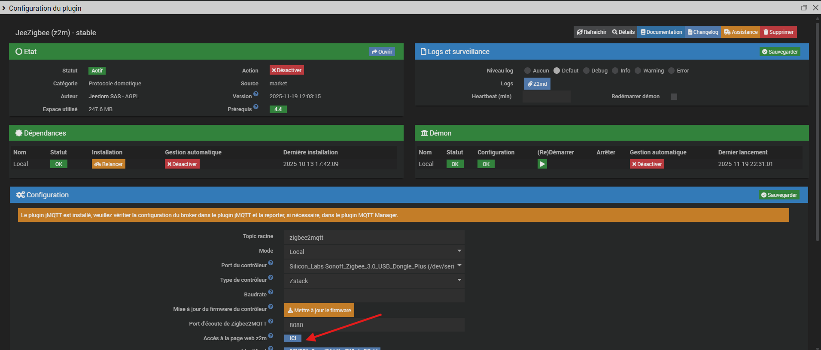Expand the Mode dropdown
This screenshot has width=821, height=350.
[x=374, y=251]
